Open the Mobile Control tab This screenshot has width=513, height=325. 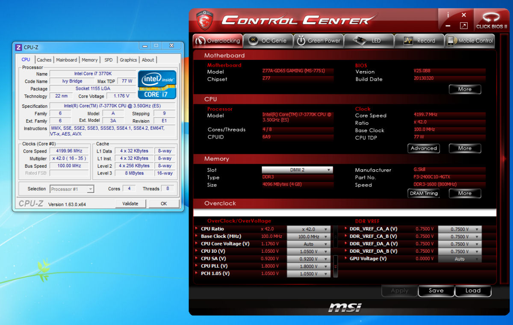point(470,41)
